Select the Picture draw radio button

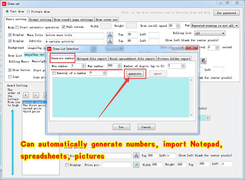coord(28,11)
